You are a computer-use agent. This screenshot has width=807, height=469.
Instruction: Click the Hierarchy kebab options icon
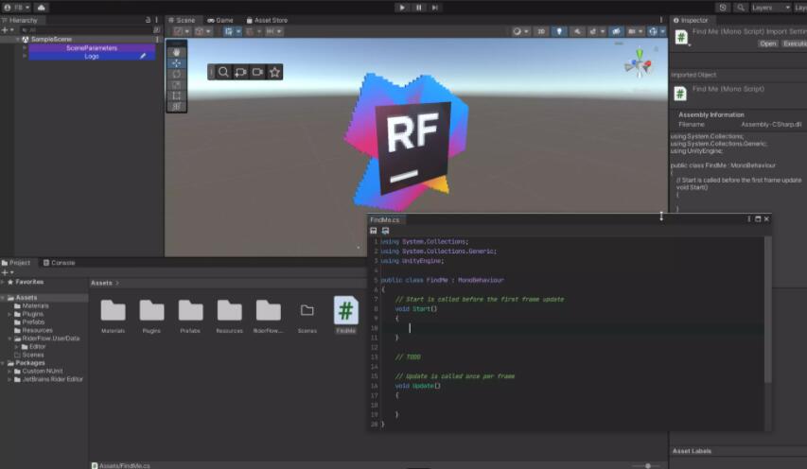coord(156,20)
